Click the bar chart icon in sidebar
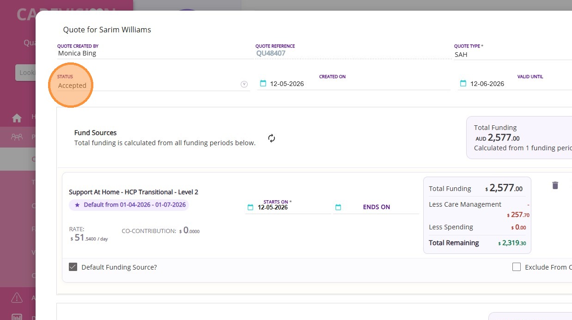Viewport: 572px width, 320px height. point(17,317)
